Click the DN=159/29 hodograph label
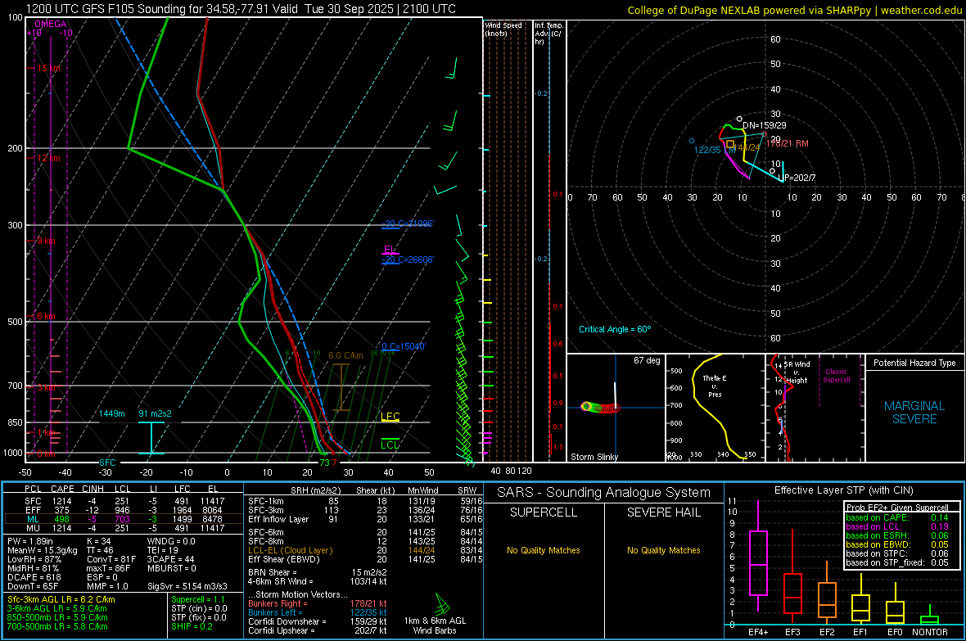Image resolution: width=966 pixels, height=641 pixels. 764,125
